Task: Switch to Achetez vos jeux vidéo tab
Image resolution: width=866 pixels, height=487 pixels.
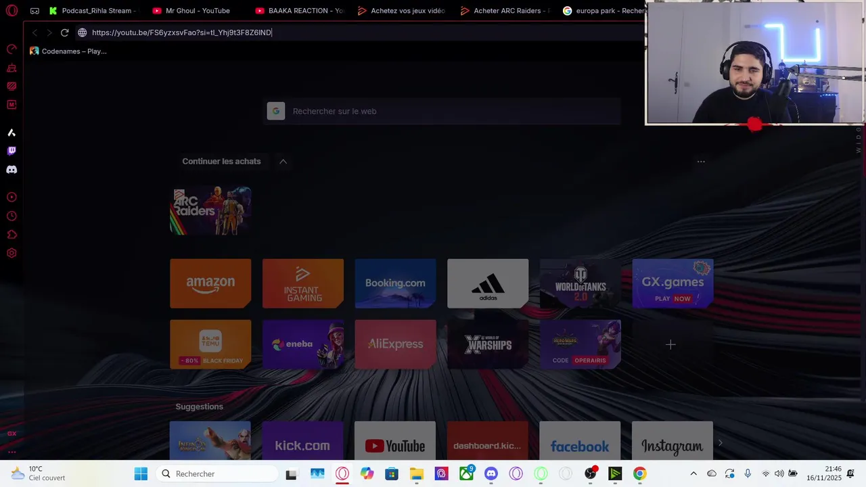Action: [x=401, y=11]
